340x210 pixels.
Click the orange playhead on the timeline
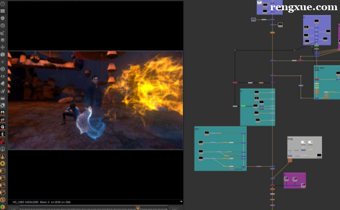point(137,208)
